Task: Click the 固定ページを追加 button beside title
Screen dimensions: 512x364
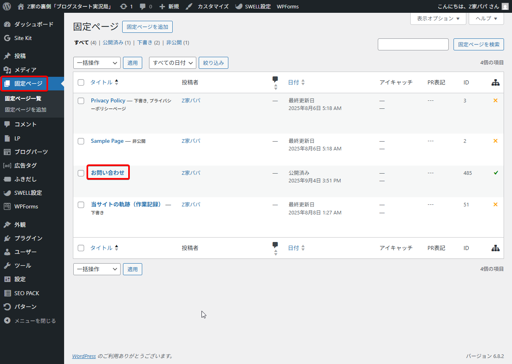Action: 147,27
